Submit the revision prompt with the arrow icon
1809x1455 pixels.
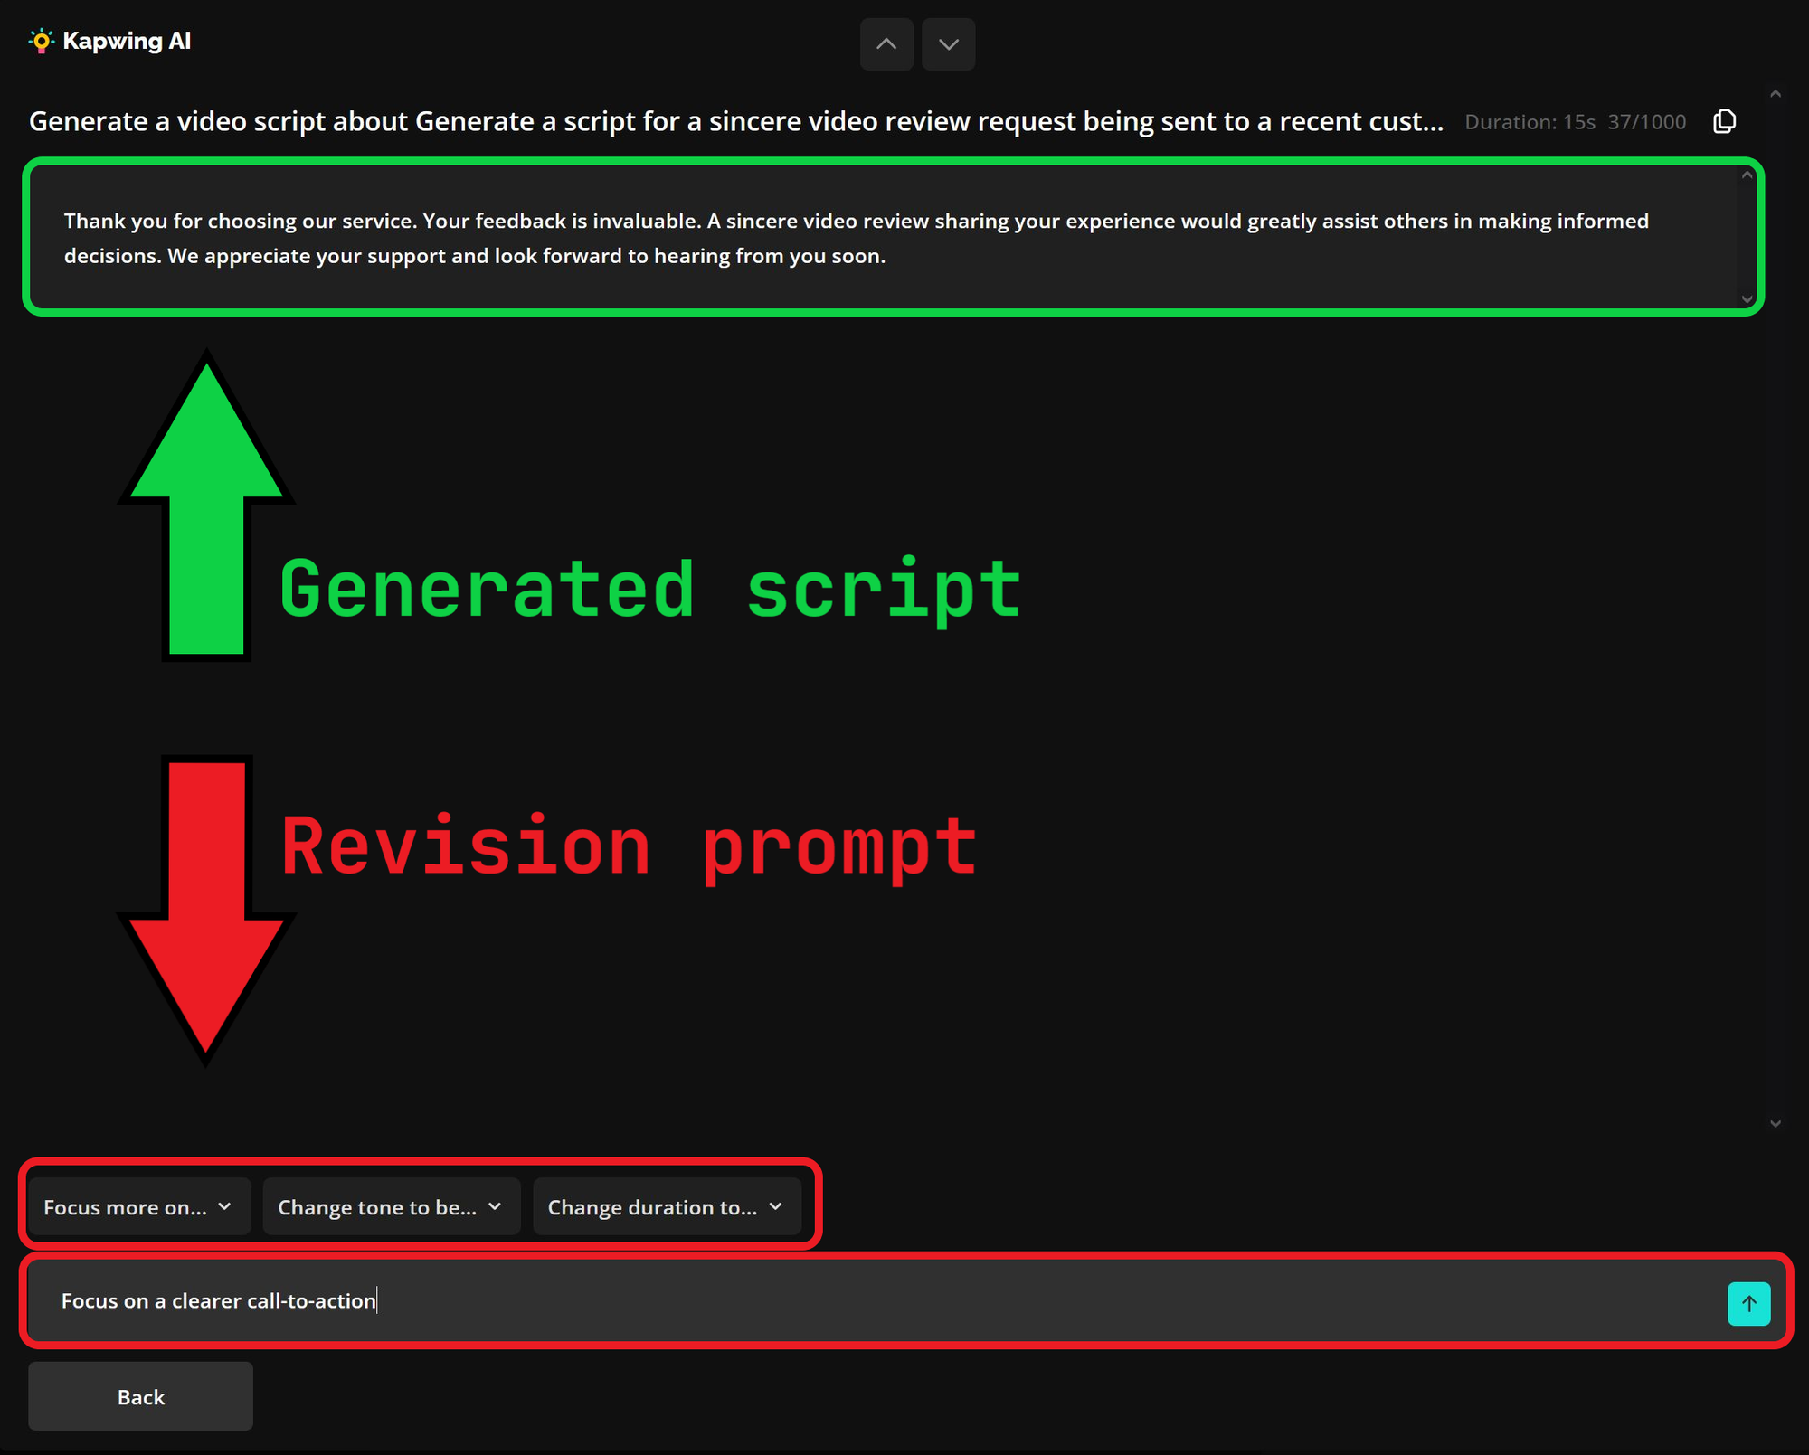click(x=1749, y=1304)
